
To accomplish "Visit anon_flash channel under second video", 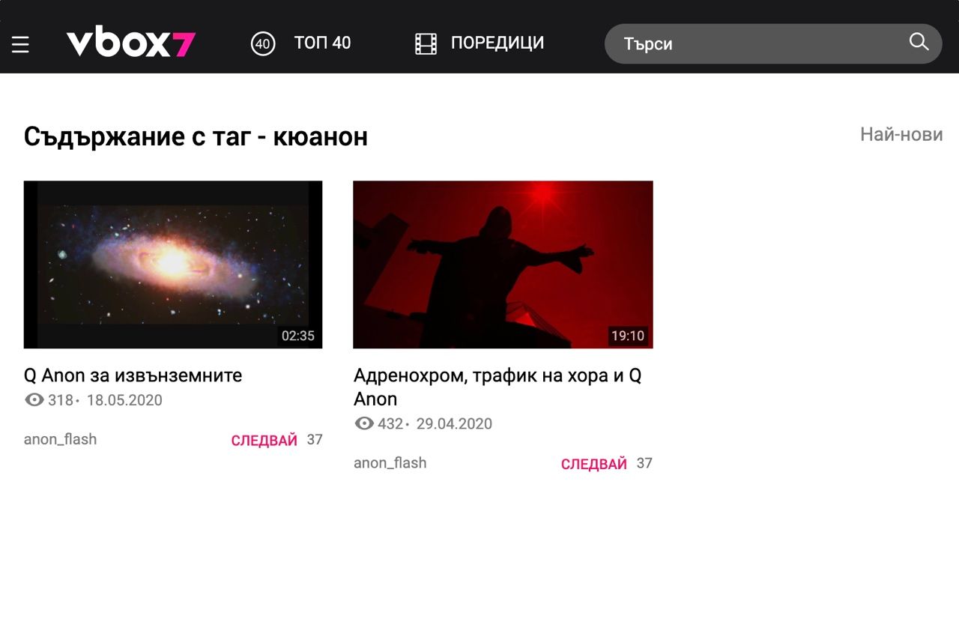I will click(390, 463).
